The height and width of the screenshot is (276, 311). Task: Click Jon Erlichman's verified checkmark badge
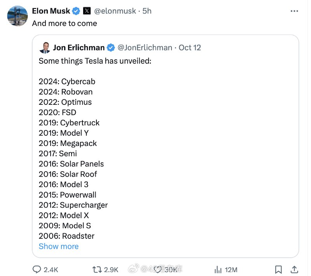click(111, 48)
